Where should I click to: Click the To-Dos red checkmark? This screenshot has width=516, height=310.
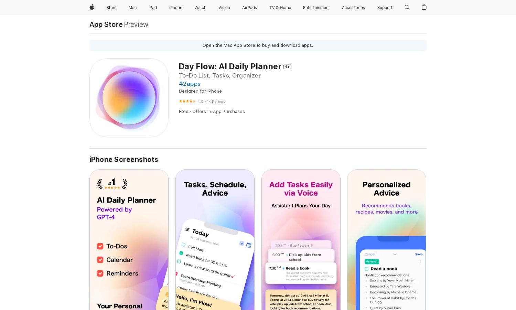pos(100,246)
